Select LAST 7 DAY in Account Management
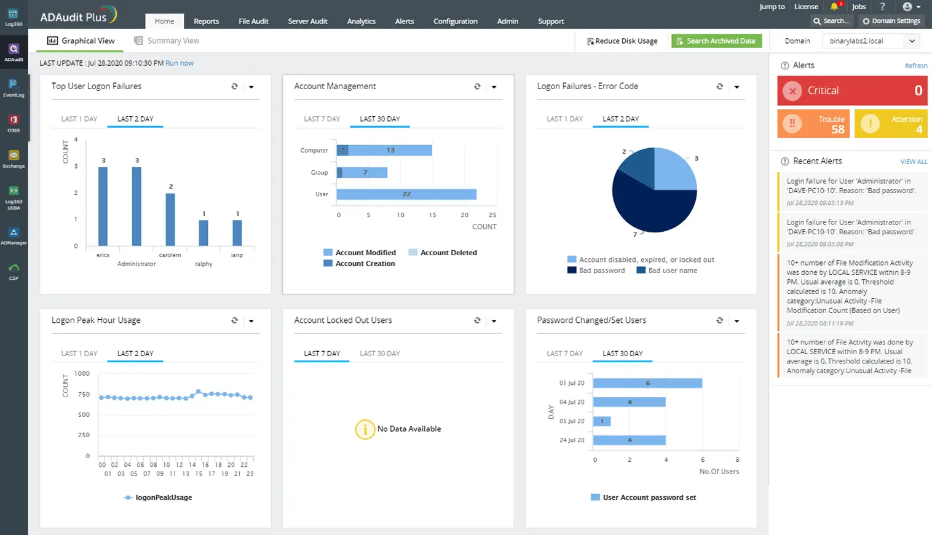The height and width of the screenshot is (535, 932). tap(322, 119)
